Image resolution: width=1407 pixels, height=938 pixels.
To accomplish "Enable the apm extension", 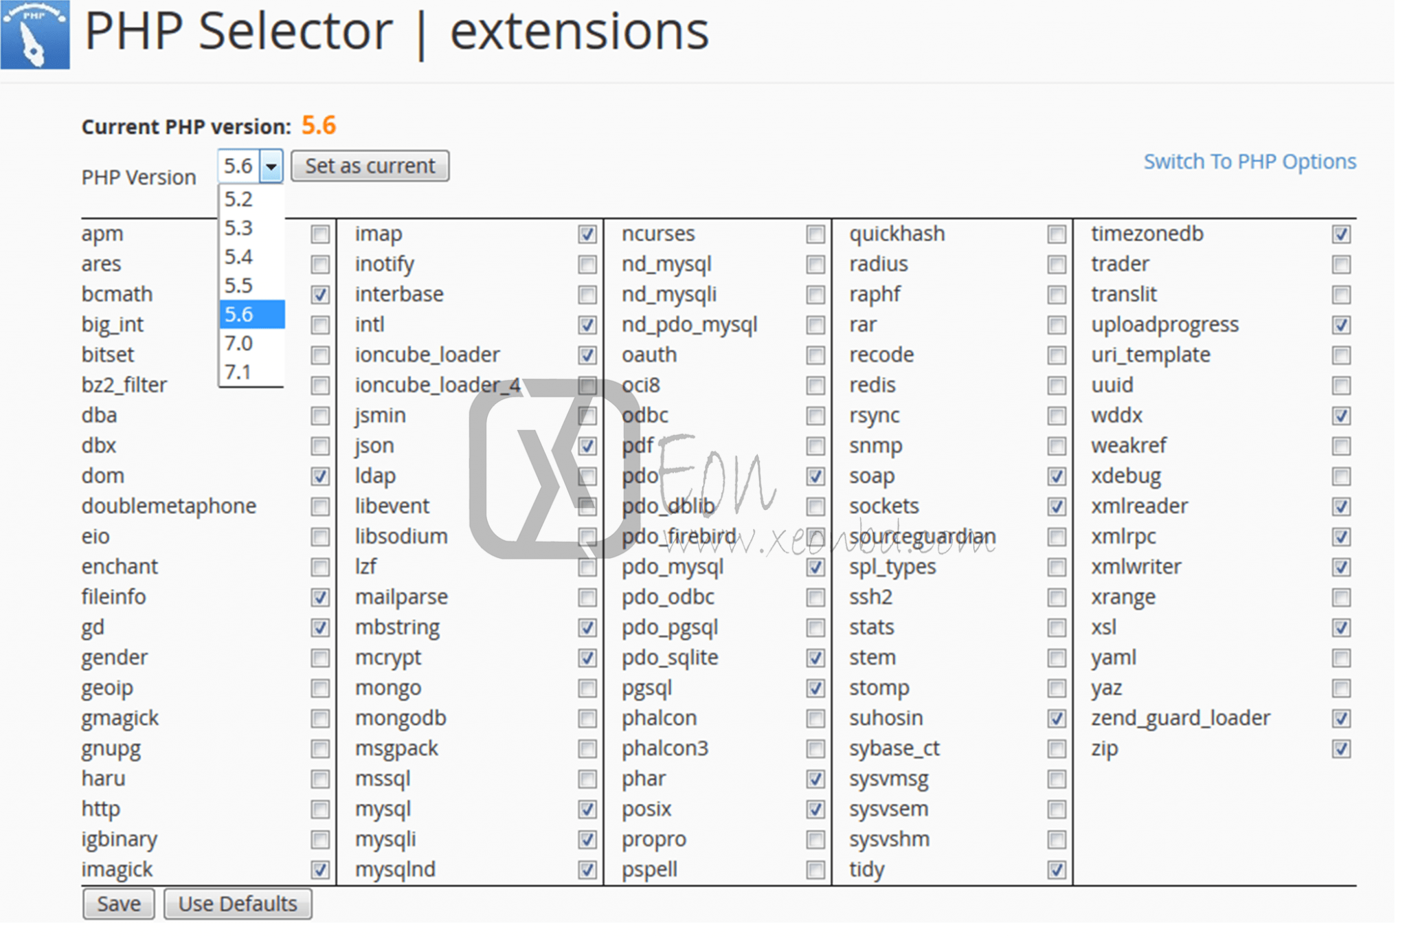I will [x=319, y=234].
